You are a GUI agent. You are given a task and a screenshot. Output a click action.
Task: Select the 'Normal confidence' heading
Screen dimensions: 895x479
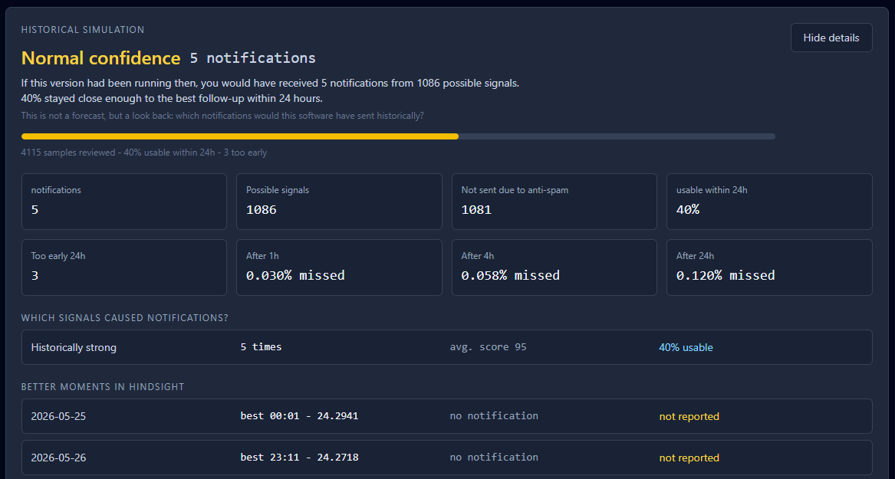click(x=101, y=58)
